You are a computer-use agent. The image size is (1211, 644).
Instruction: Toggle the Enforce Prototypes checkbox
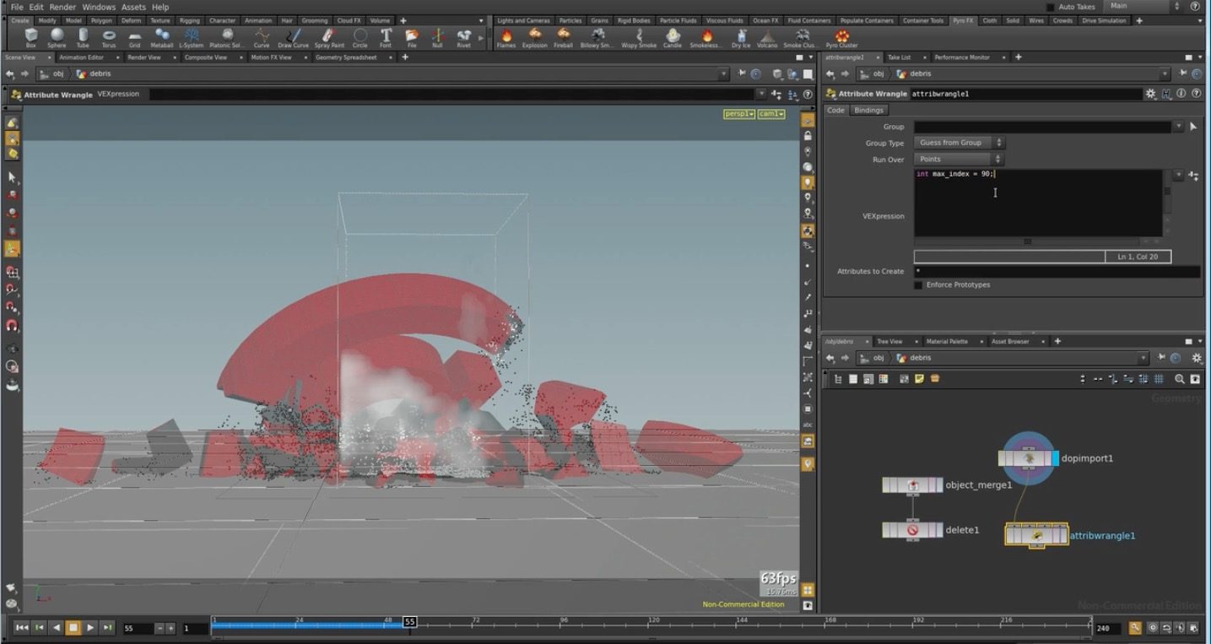point(918,285)
